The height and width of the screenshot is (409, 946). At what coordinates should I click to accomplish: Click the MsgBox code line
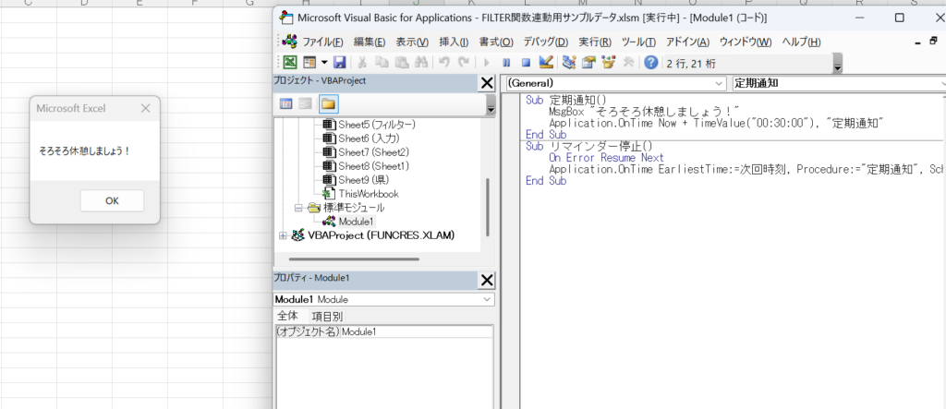[644, 112]
